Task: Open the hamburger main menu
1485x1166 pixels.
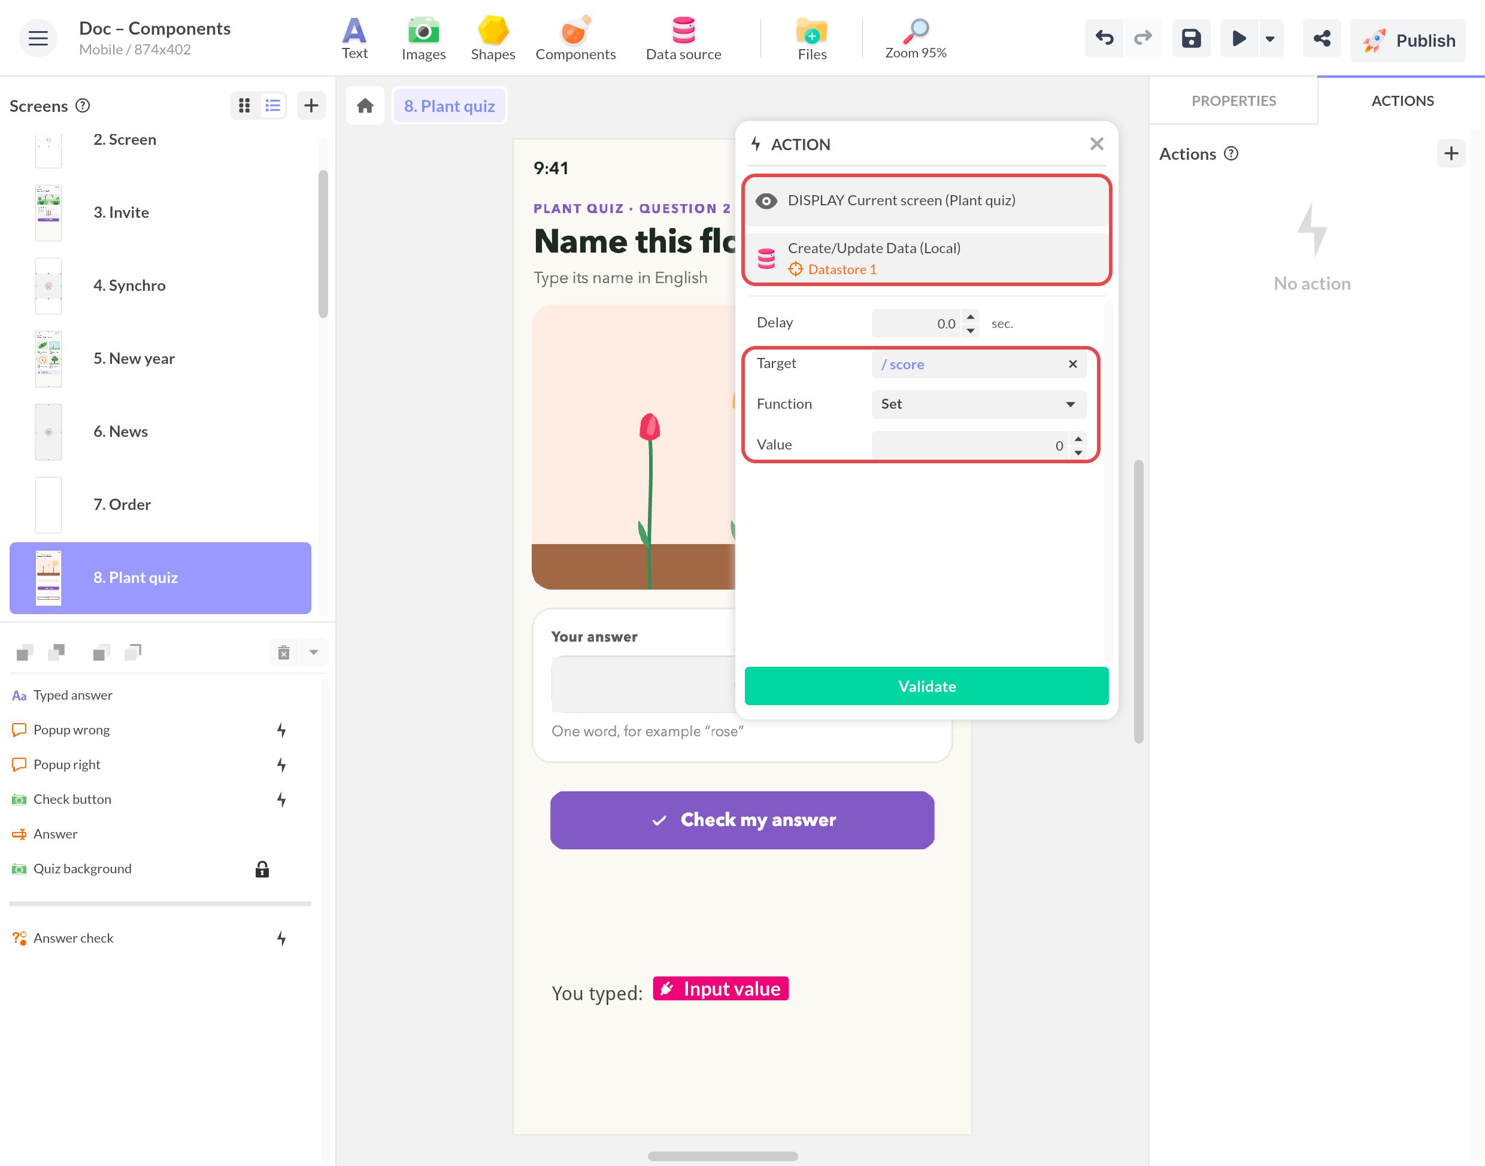Action: coord(38,38)
